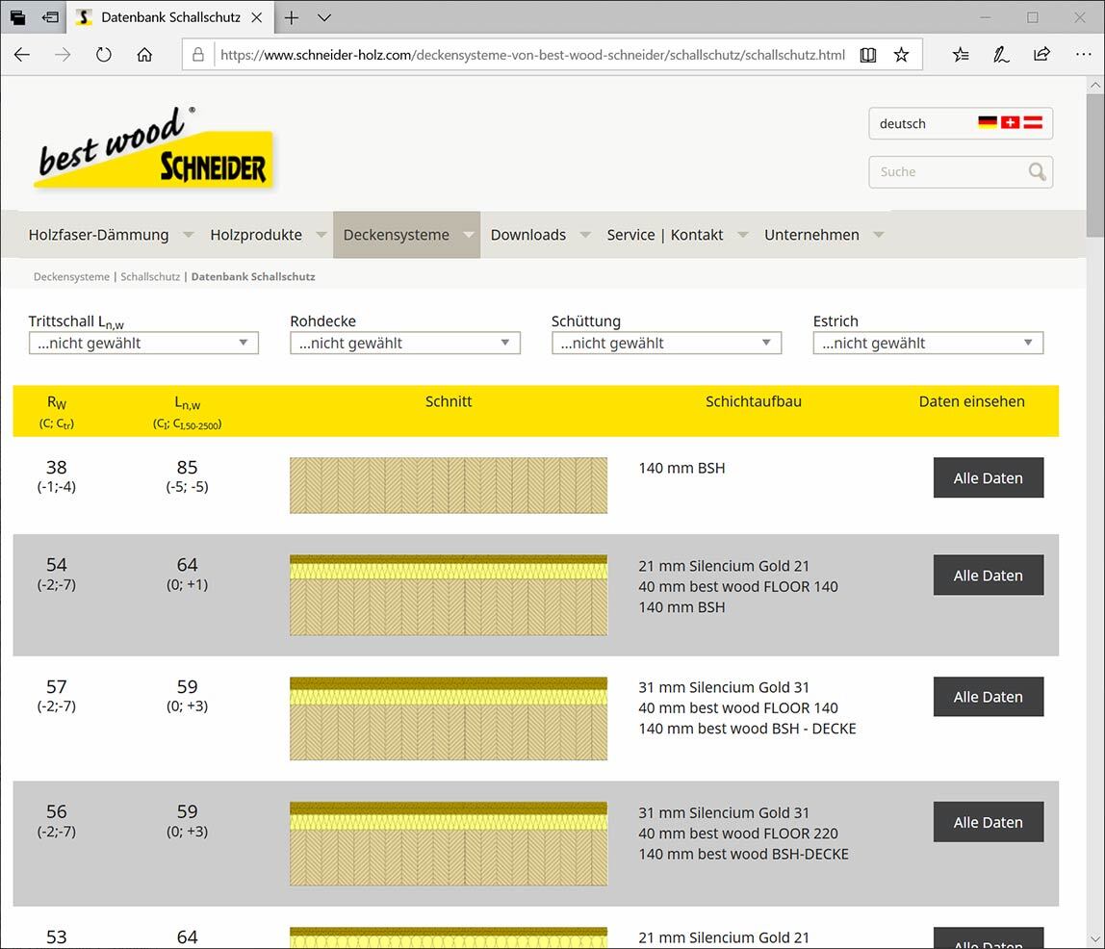Open the Trittschall filter dropdown

pos(143,343)
